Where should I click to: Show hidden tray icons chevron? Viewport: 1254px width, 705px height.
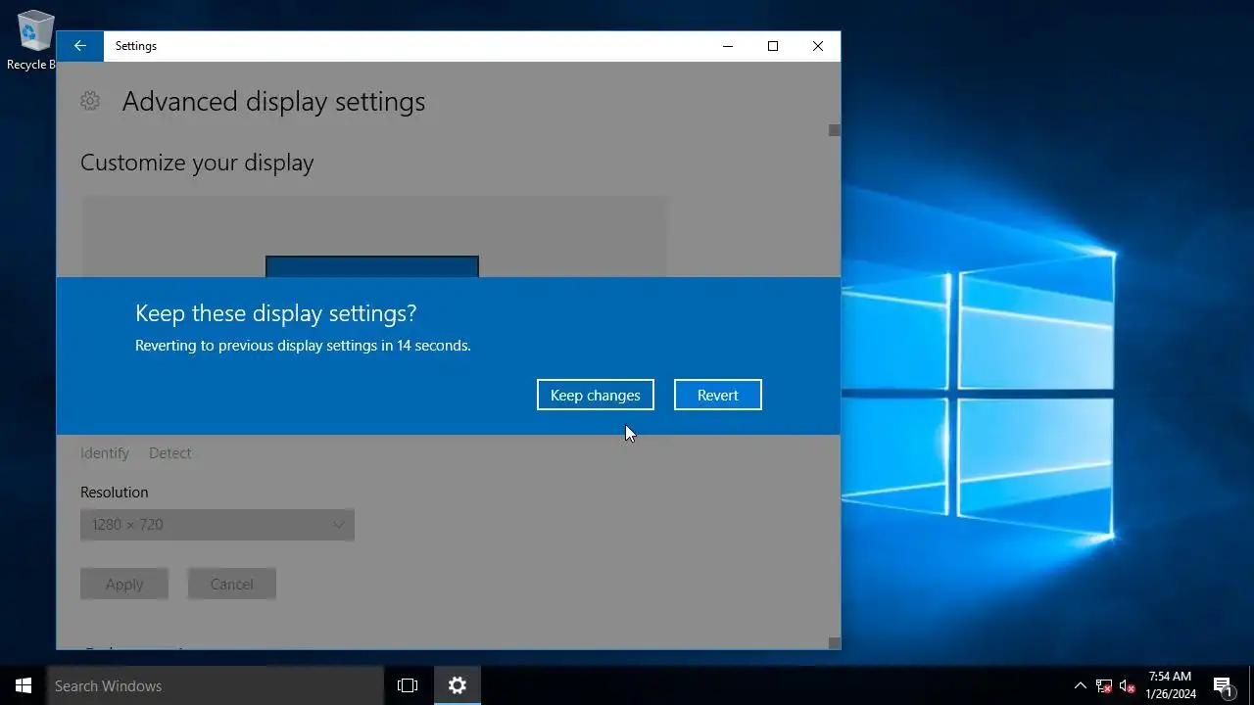pos(1081,685)
